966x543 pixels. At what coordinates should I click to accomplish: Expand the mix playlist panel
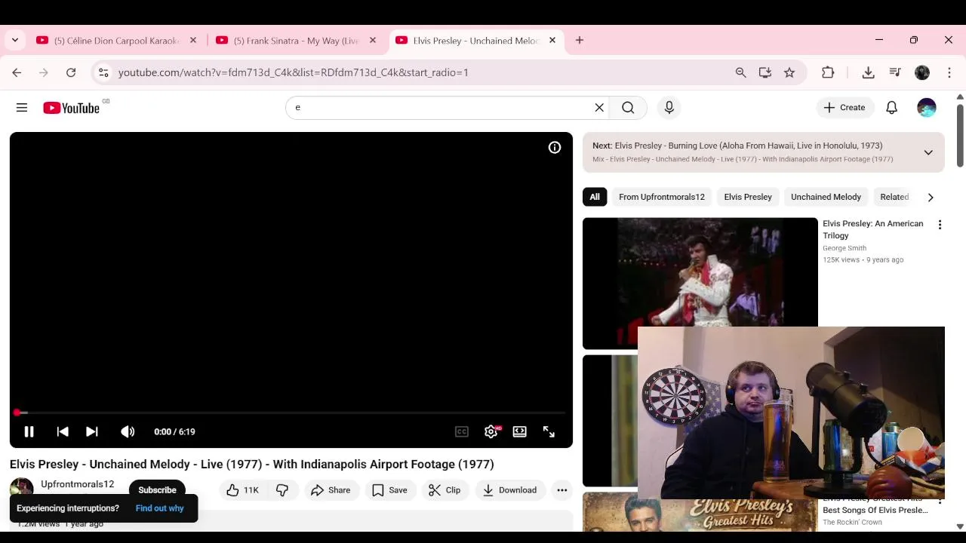pos(928,152)
